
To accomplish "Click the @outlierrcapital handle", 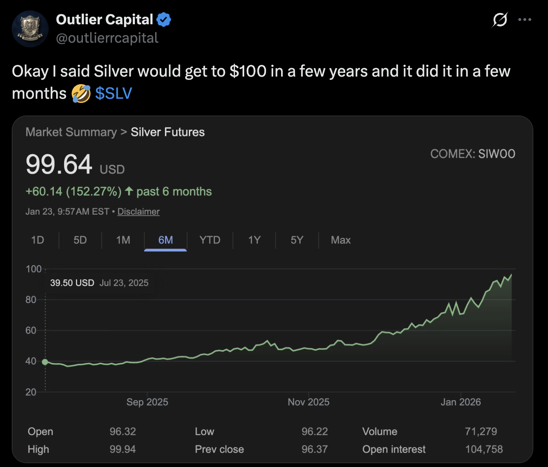I will coord(107,38).
